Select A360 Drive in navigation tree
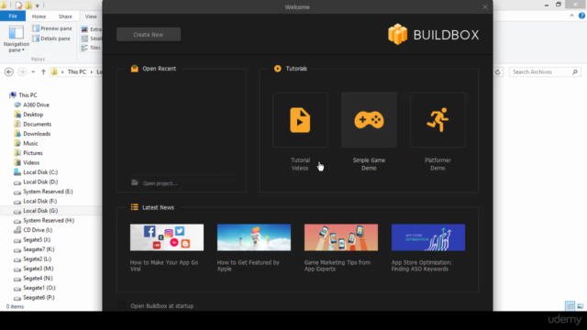 (x=36, y=104)
